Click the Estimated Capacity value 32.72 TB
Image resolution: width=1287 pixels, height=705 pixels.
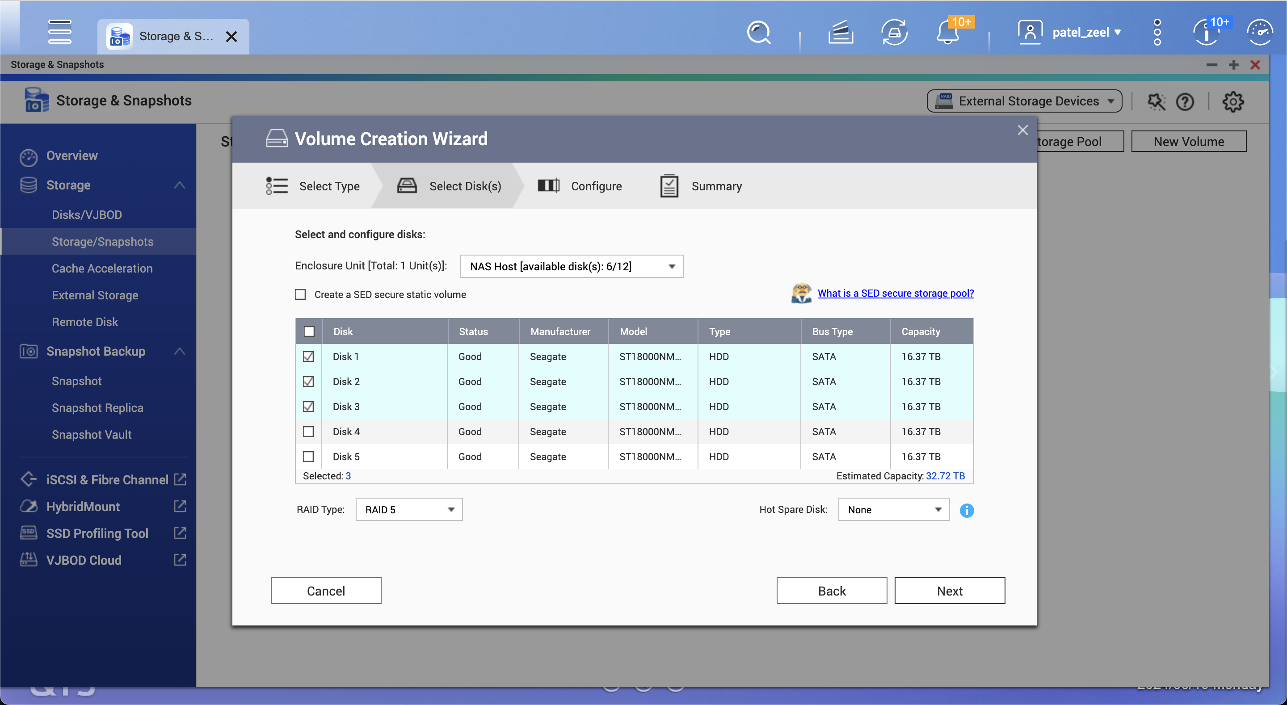(x=945, y=476)
